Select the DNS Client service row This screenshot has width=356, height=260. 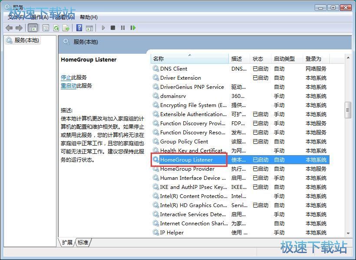point(240,69)
